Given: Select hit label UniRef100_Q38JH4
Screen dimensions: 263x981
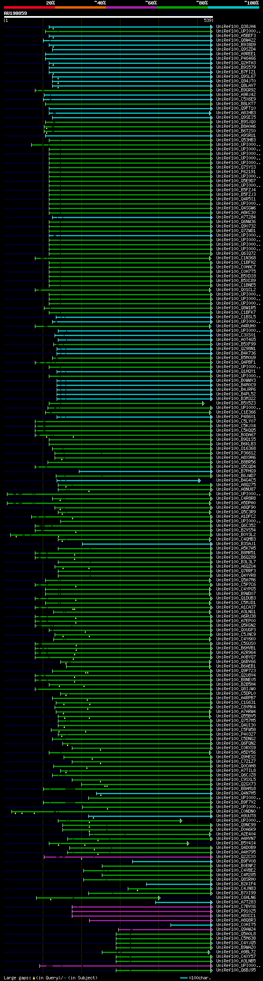Looking at the screenshot, I should 236,27.
